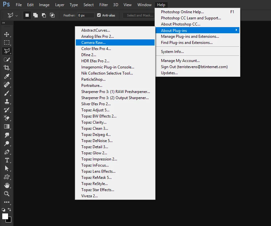Select the Eraser tool
The image size is (271, 226).
pyautogui.click(x=7, y=118)
